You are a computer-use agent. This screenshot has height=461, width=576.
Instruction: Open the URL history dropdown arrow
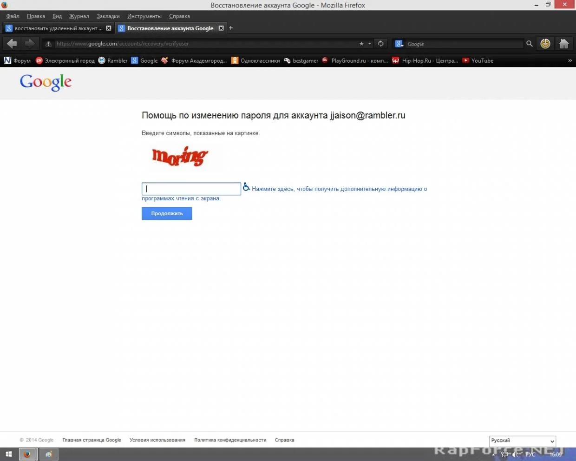click(x=370, y=44)
